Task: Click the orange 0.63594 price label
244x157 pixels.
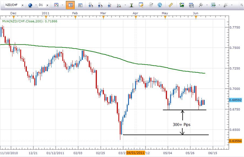Action: pos(235,141)
